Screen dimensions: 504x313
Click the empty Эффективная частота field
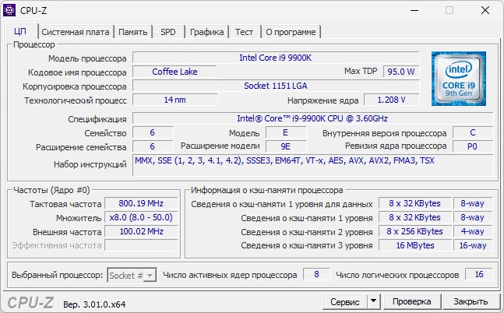coord(141,245)
